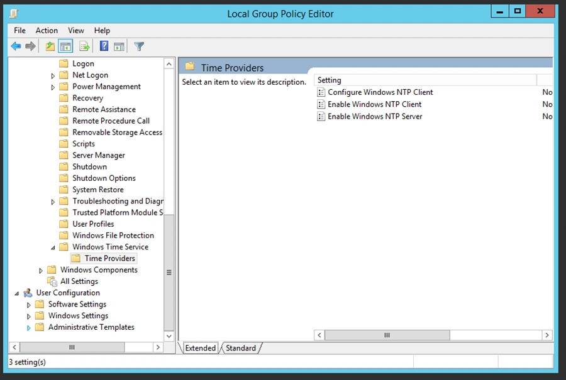
Task: Click the Forward arrow toolbar icon
Action: point(31,46)
